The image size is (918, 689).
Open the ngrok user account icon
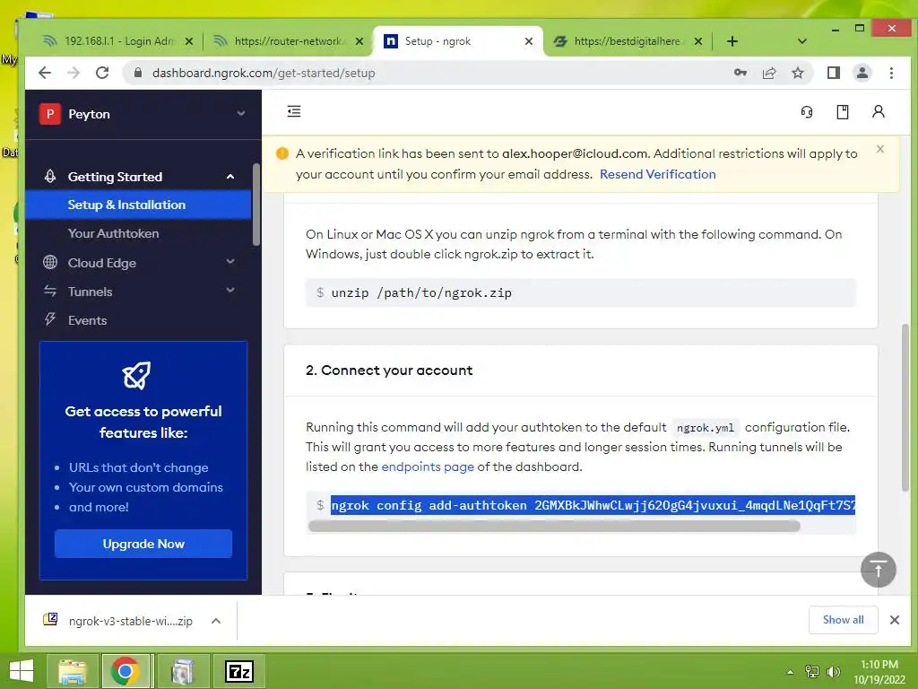(879, 111)
